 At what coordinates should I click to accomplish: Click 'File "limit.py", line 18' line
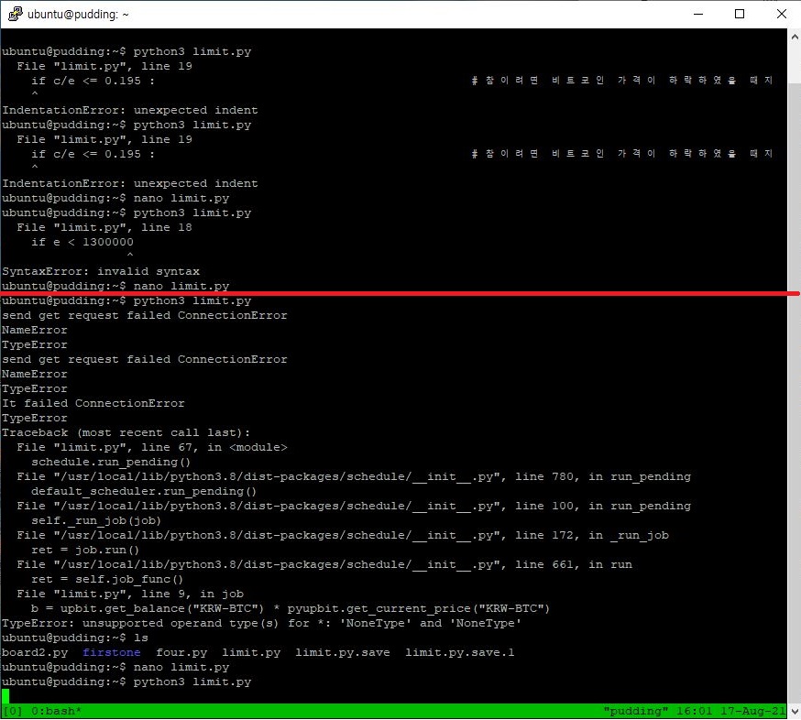[104, 228]
